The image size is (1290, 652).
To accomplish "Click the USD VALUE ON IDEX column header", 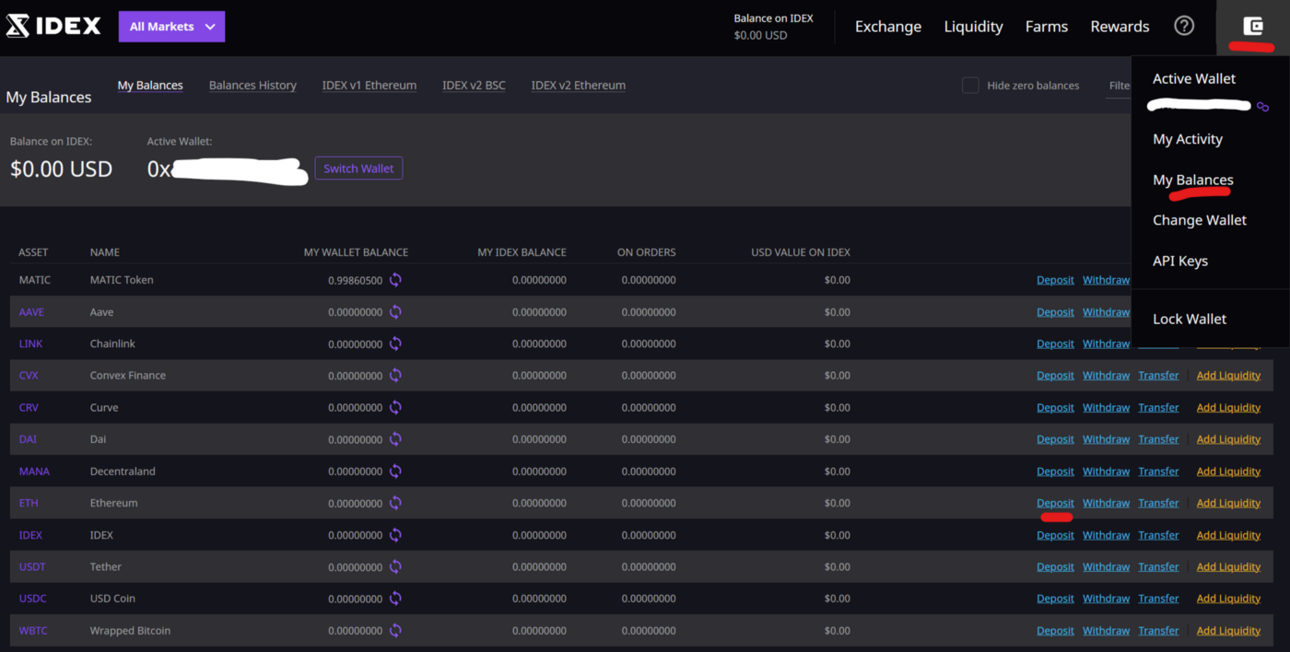I will (801, 252).
